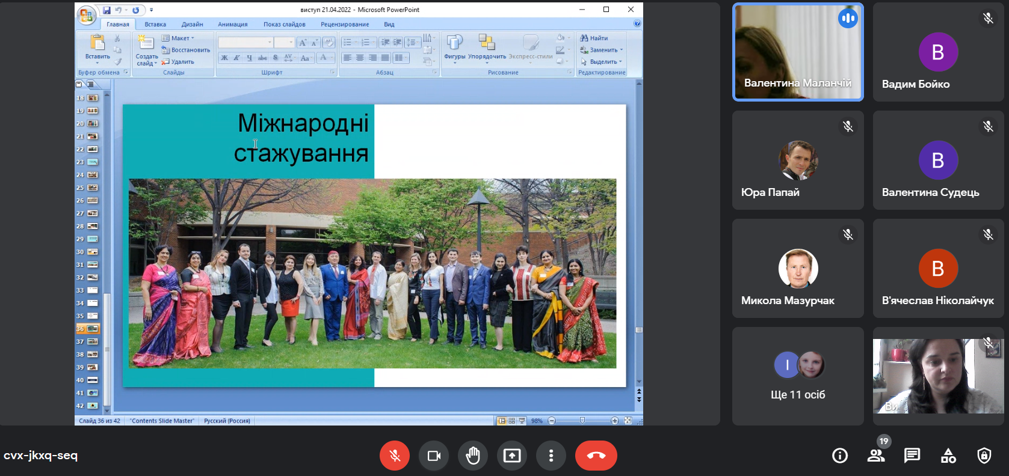Image resolution: width=1009 pixels, height=476 pixels.
Task: Toggle bold Ж formatting
Action: [x=224, y=58]
